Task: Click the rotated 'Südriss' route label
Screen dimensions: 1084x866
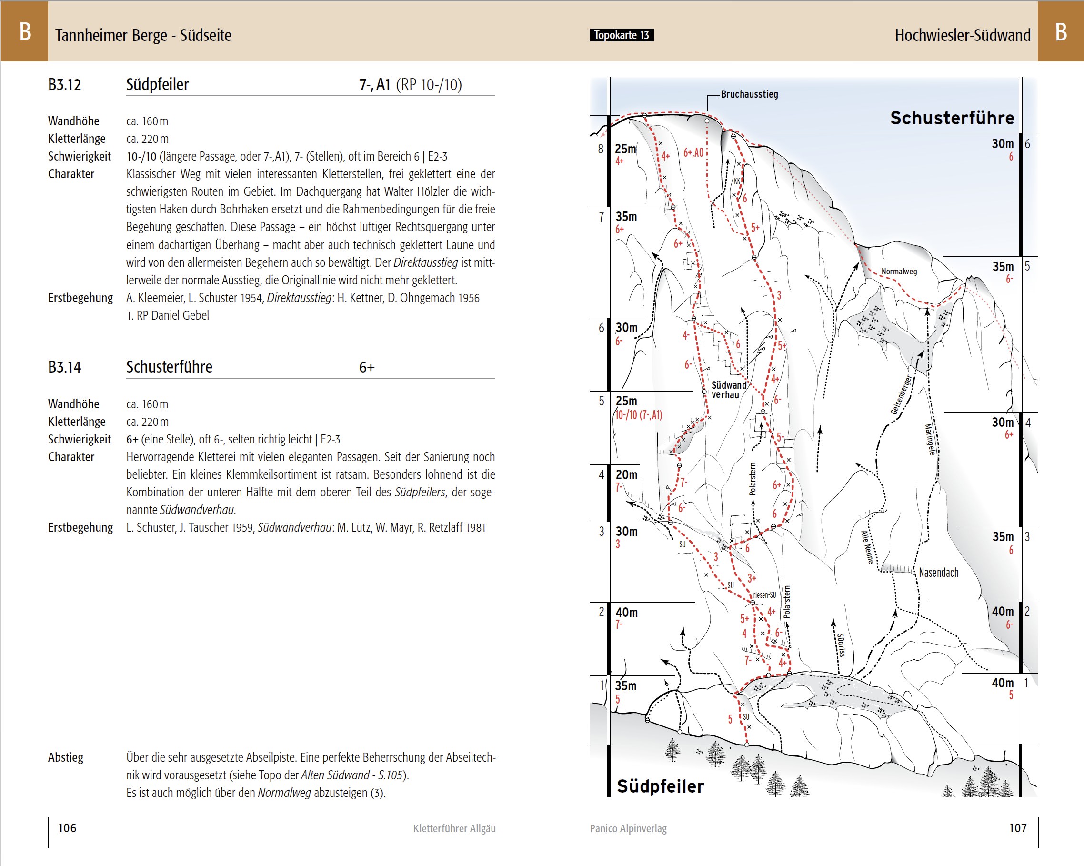Action: point(841,644)
